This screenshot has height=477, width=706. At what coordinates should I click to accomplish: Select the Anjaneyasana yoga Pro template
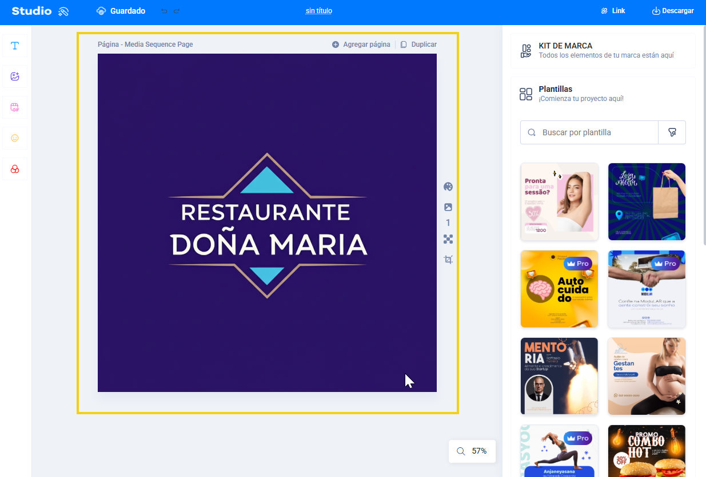[x=559, y=451]
